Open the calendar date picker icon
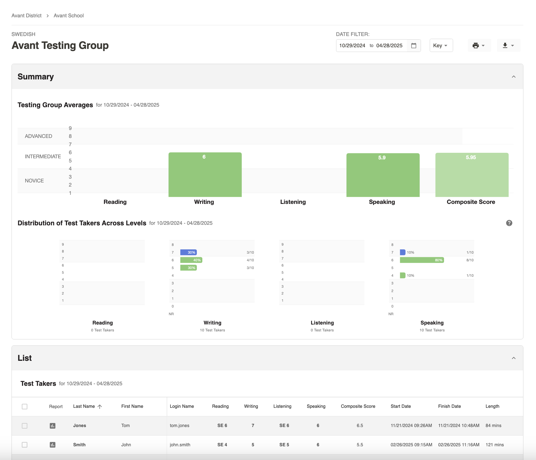The width and height of the screenshot is (536, 460). point(414,46)
